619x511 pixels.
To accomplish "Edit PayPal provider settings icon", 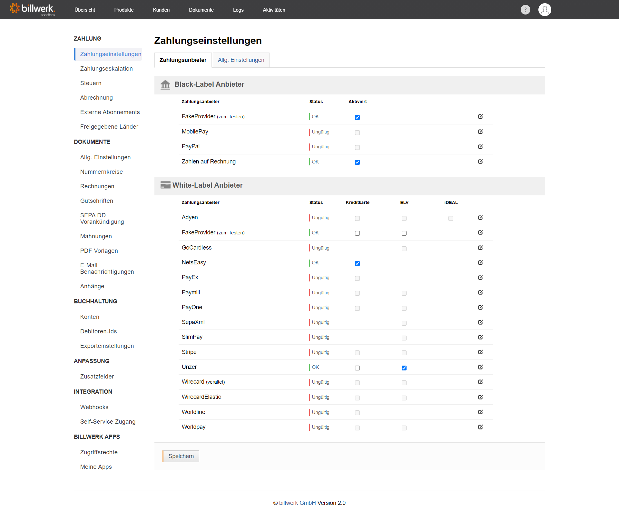I will click(480, 146).
